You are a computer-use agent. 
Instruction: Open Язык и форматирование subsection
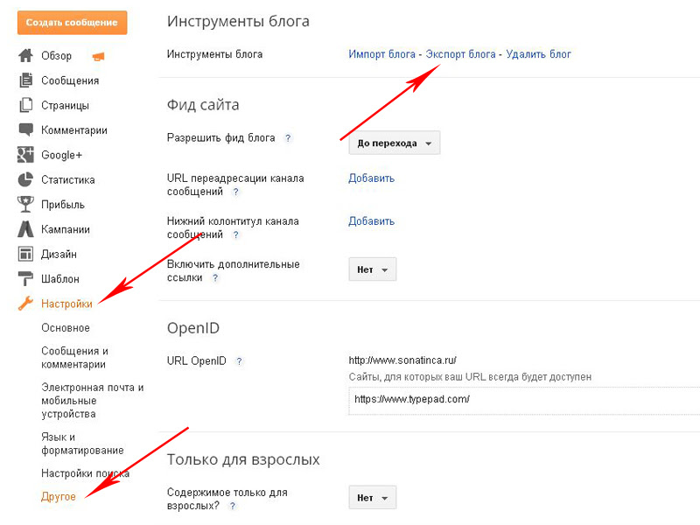(82, 444)
